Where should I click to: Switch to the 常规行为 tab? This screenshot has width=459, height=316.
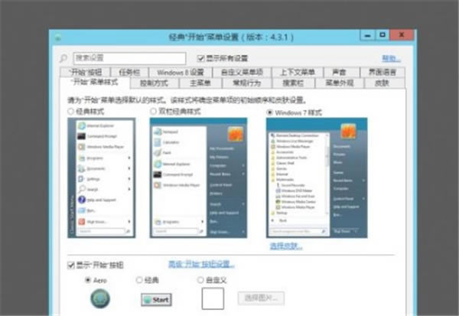click(247, 83)
